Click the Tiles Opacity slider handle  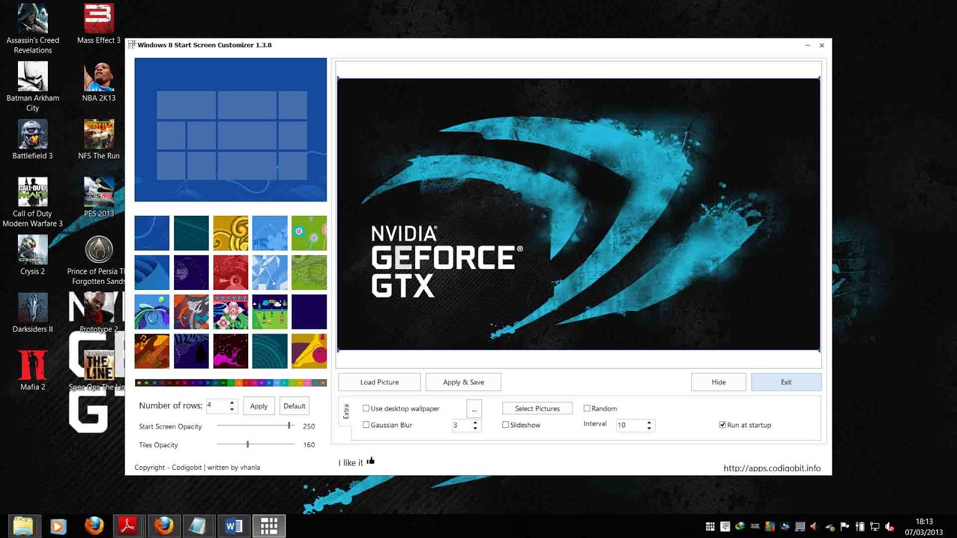(248, 444)
